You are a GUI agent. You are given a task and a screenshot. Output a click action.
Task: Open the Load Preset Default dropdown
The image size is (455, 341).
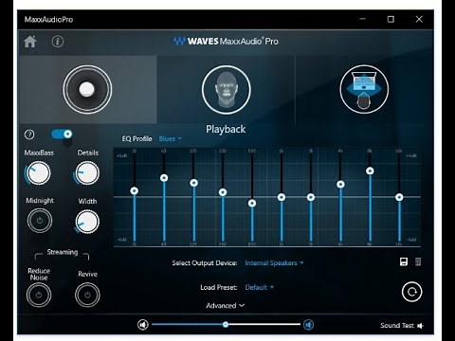pos(259,287)
